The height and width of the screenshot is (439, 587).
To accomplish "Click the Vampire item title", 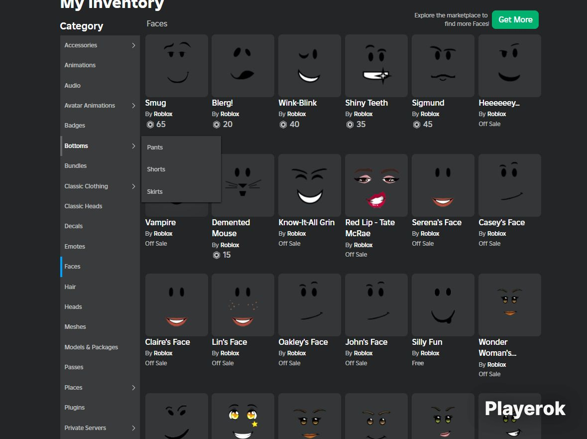I will coord(160,223).
